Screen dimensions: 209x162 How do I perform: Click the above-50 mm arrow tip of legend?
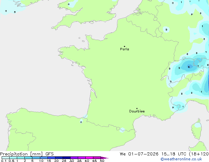pos(104,158)
